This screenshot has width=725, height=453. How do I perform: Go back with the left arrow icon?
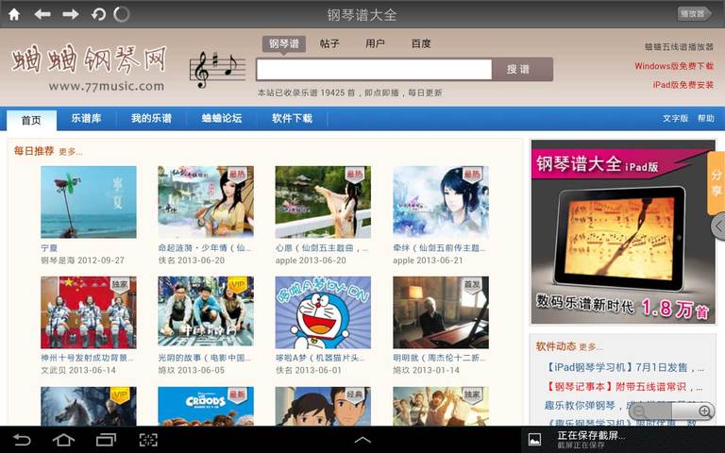(42, 14)
